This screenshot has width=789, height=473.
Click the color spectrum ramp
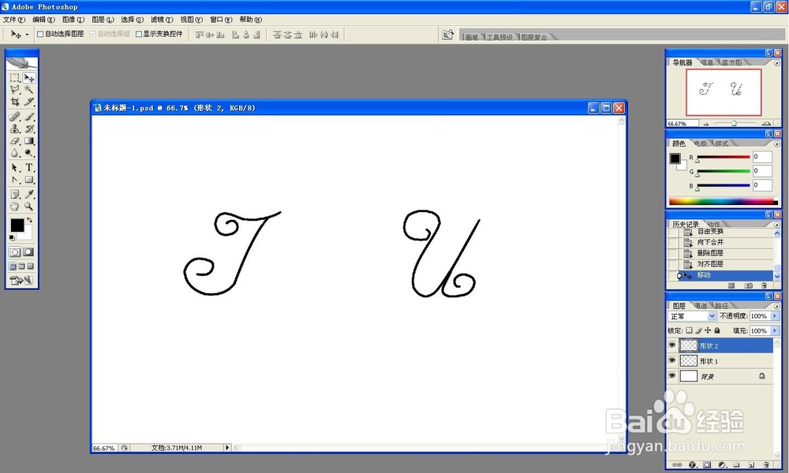click(723, 202)
